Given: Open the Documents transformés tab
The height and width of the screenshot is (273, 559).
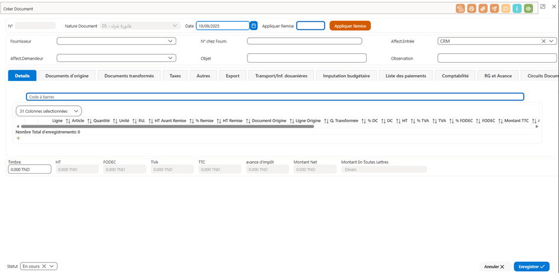Looking at the screenshot, I should [x=129, y=76].
